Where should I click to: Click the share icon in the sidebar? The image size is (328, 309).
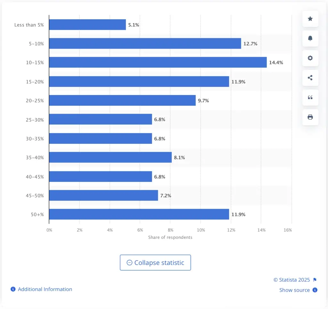coord(310,78)
